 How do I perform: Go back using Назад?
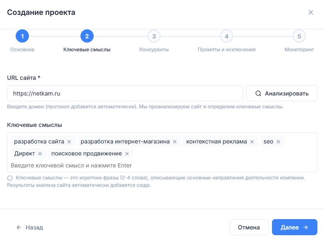[x=30, y=227]
